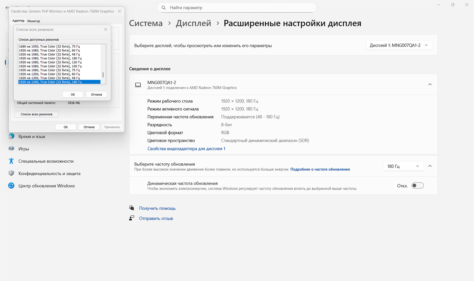The image size is (474, 281).
Task: Collapse the MNG007QA1-2 display info section
Action: click(x=430, y=85)
